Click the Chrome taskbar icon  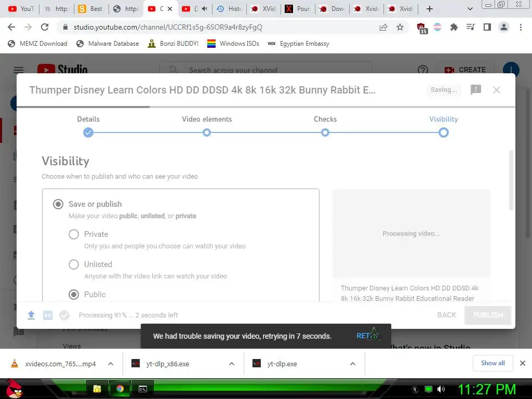point(120,389)
